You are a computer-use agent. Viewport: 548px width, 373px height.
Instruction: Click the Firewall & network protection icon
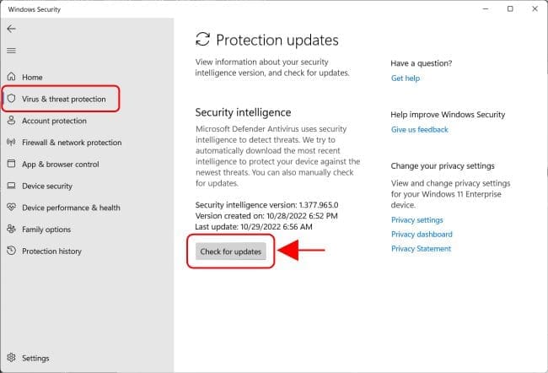coord(12,143)
